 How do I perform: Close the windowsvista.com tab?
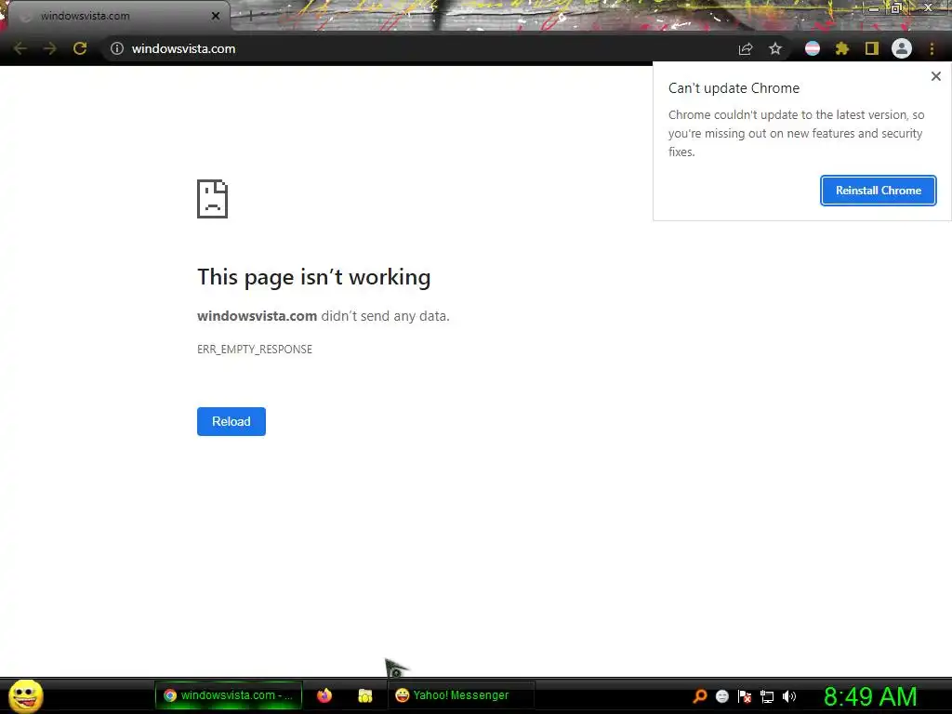click(216, 16)
